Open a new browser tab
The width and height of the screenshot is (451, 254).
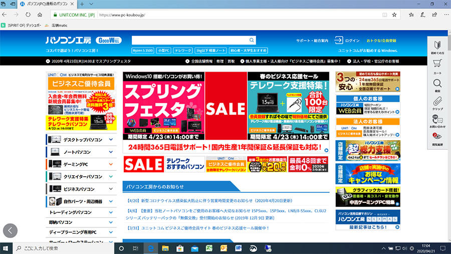click(x=82, y=4)
